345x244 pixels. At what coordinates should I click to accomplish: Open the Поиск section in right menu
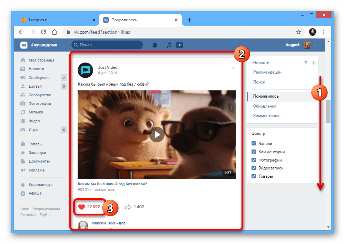point(259,82)
